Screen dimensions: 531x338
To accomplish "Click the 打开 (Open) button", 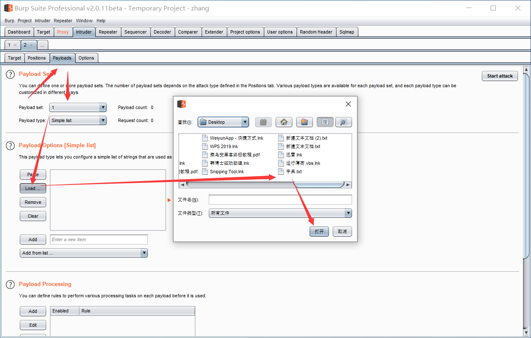I will [319, 231].
